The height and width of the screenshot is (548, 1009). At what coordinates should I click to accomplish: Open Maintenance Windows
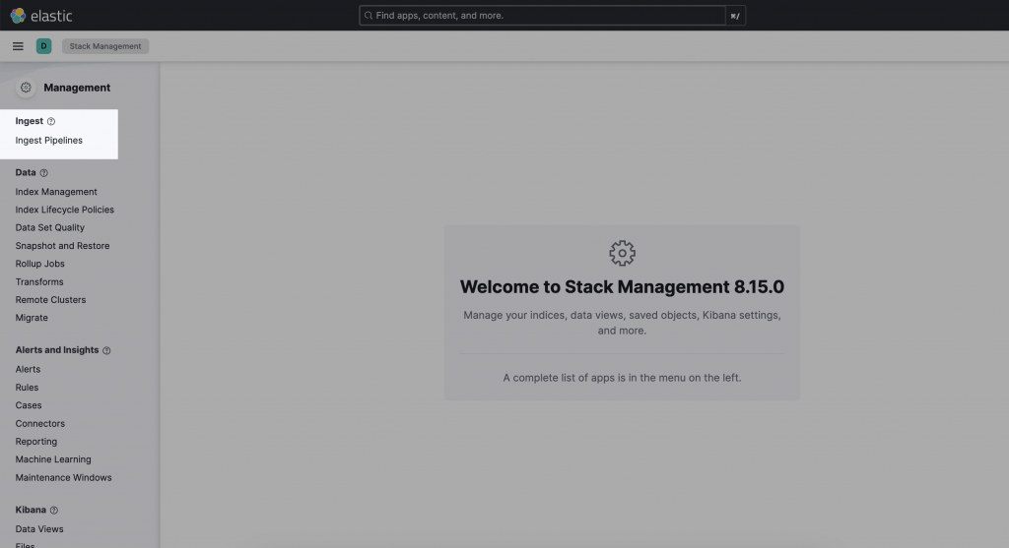[x=64, y=477]
